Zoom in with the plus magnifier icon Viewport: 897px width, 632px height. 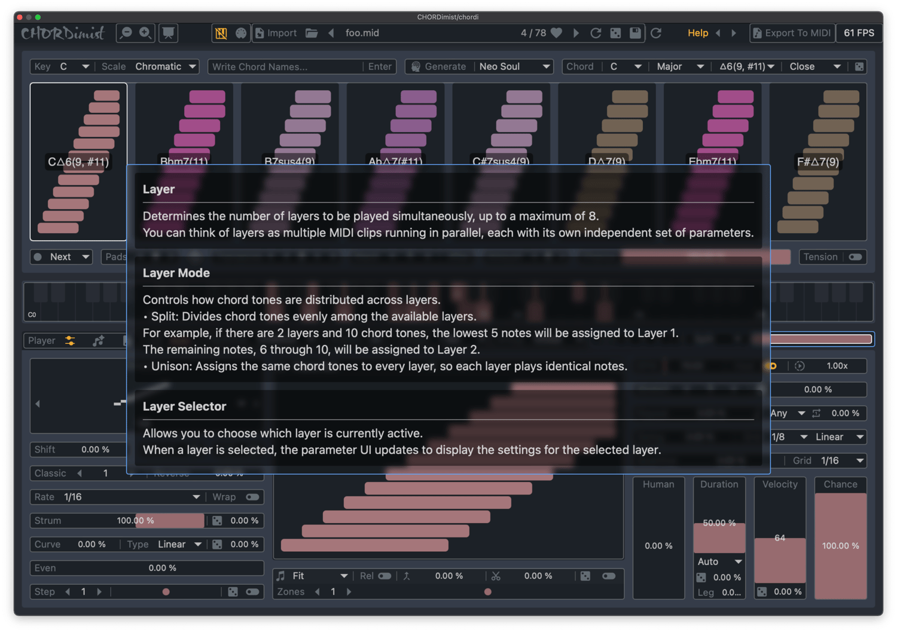click(145, 33)
